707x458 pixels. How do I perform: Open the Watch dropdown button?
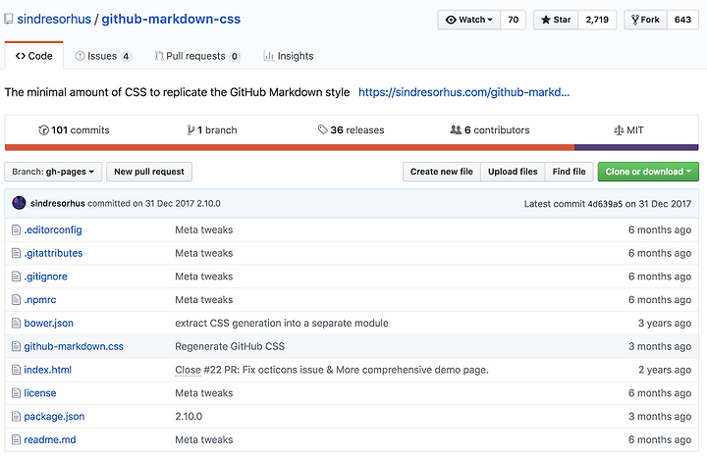tap(469, 20)
